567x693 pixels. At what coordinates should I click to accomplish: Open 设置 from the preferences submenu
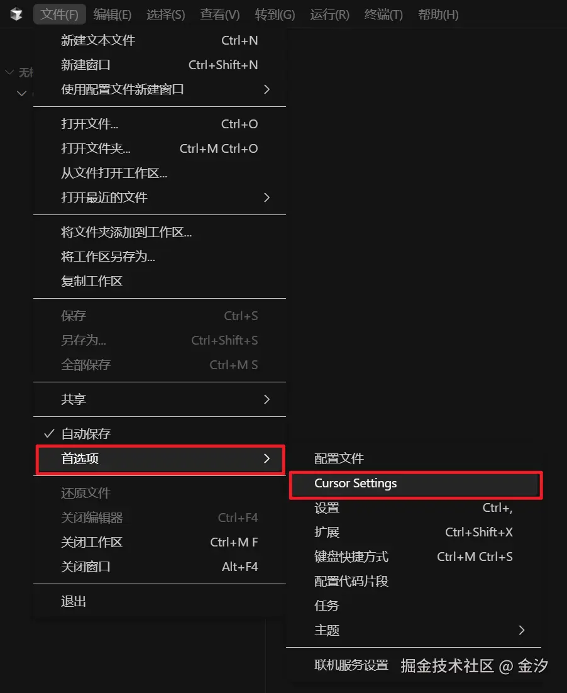[327, 507]
